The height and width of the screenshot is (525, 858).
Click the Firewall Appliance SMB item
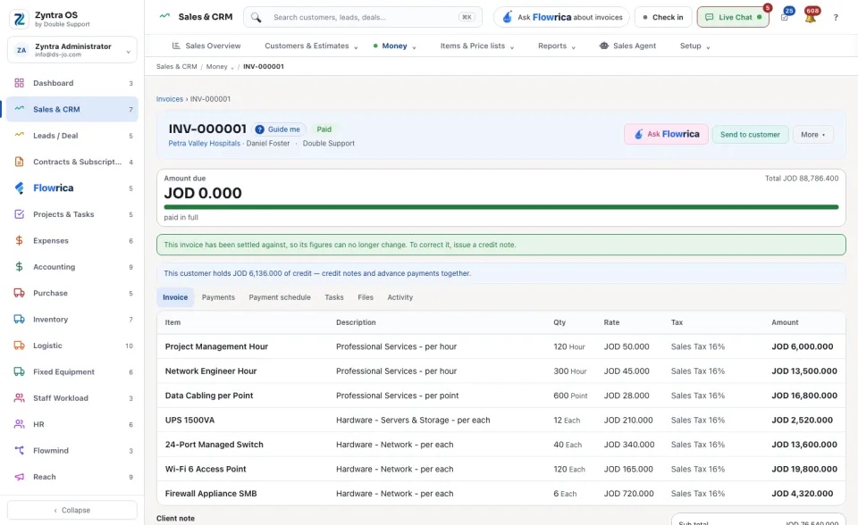(211, 494)
